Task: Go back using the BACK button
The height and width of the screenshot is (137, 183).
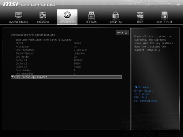Action: click(122, 33)
